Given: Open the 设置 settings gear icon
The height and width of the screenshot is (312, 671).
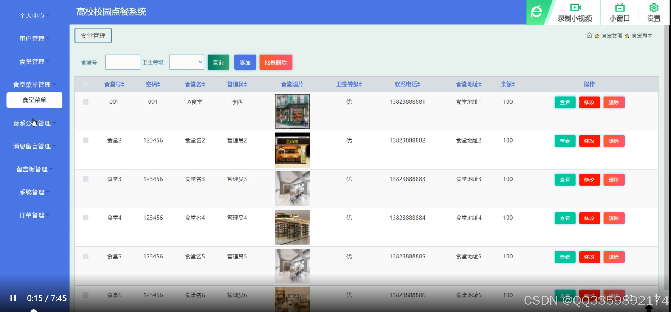Looking at the screenshot, I should 654,8.
